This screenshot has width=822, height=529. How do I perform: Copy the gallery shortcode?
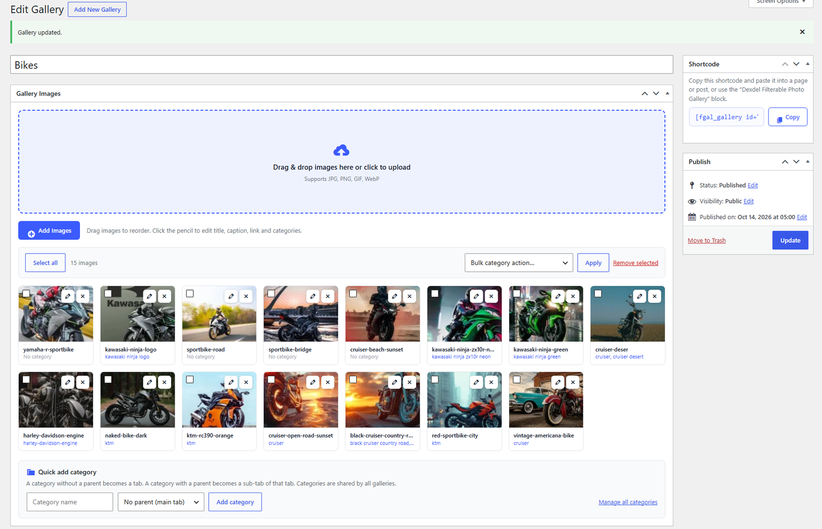788,117
